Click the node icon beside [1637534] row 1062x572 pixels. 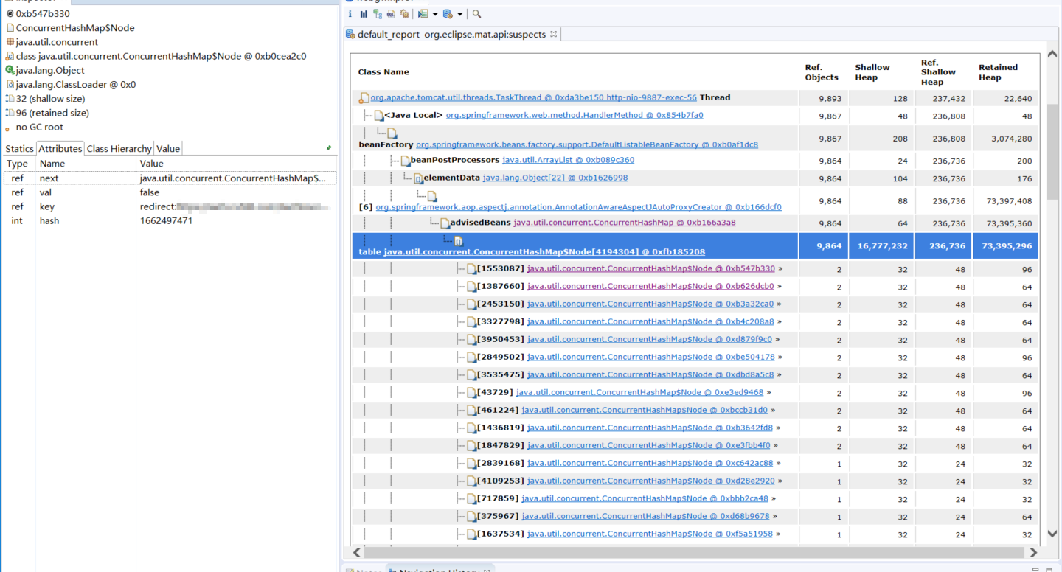[x=472, y=534]
